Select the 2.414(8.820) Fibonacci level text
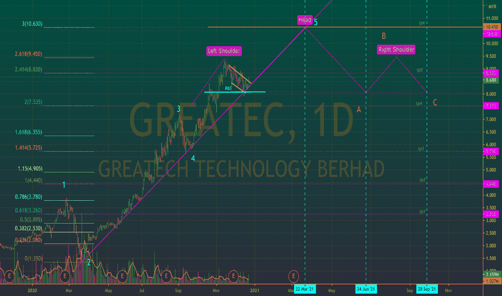 click(28, 69)
